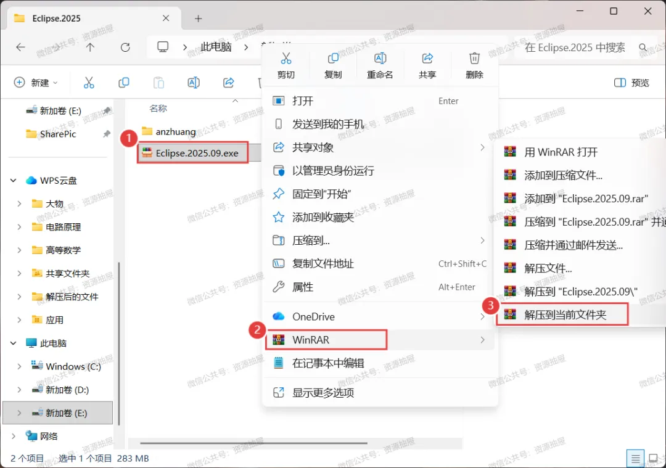Go back with the left arrow button
Image resolution: width=666 pixels, height=468 pixels.
tap(20, 47)
